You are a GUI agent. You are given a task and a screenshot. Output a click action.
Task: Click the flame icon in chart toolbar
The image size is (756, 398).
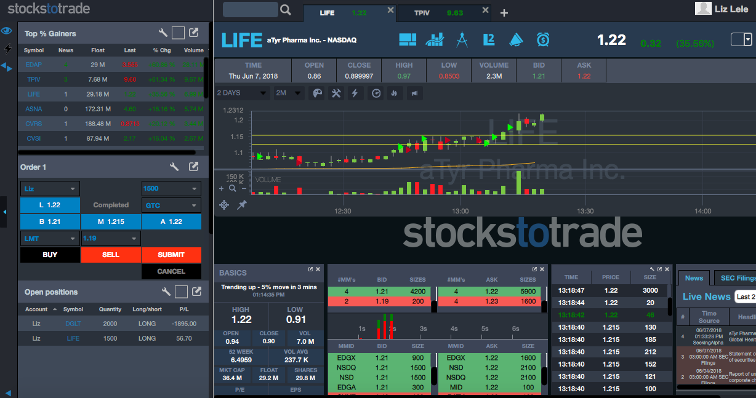[x=394, y=93]
